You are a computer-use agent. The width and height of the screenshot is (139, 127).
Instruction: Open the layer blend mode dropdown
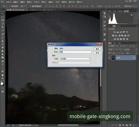coord(115,50)
